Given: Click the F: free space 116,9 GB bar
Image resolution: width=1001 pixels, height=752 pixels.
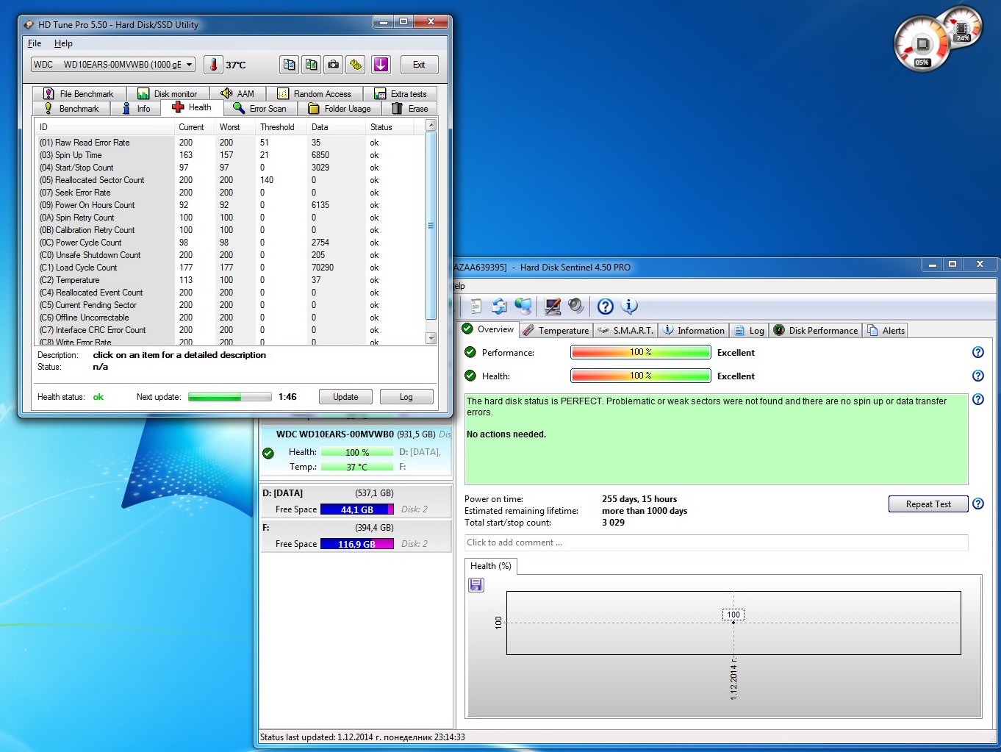Looking at the screenshot, I should coord(357,544).
